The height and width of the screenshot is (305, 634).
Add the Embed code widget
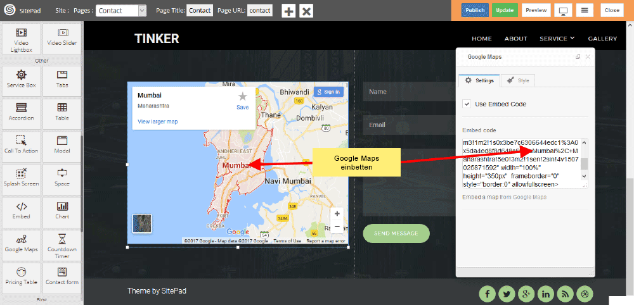point(21,211)
